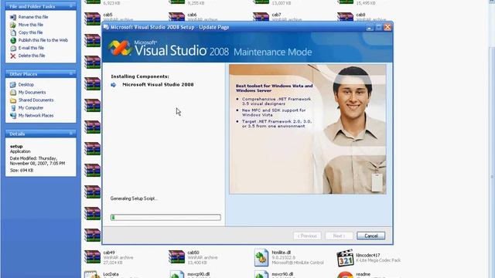
Task: Select the cab49 archive icon
Action: (x=92, y=257)
